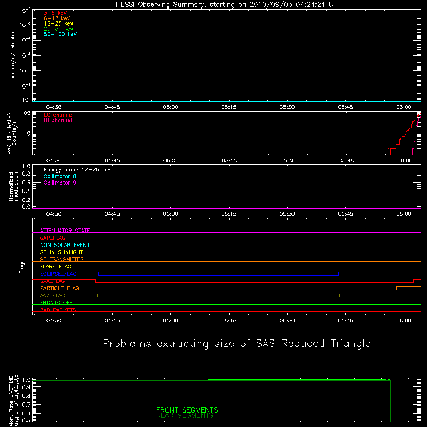Select the SAA_FLAG label

52,281
